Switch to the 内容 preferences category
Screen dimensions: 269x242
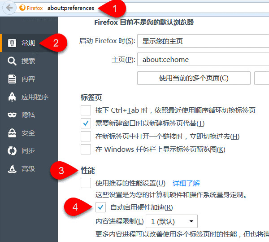point(29,79)
